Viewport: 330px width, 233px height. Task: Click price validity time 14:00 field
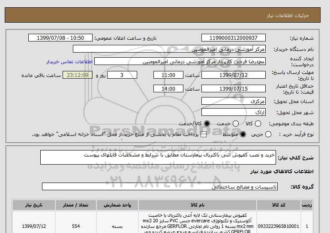pyautogui.click(x=168, y=88)
